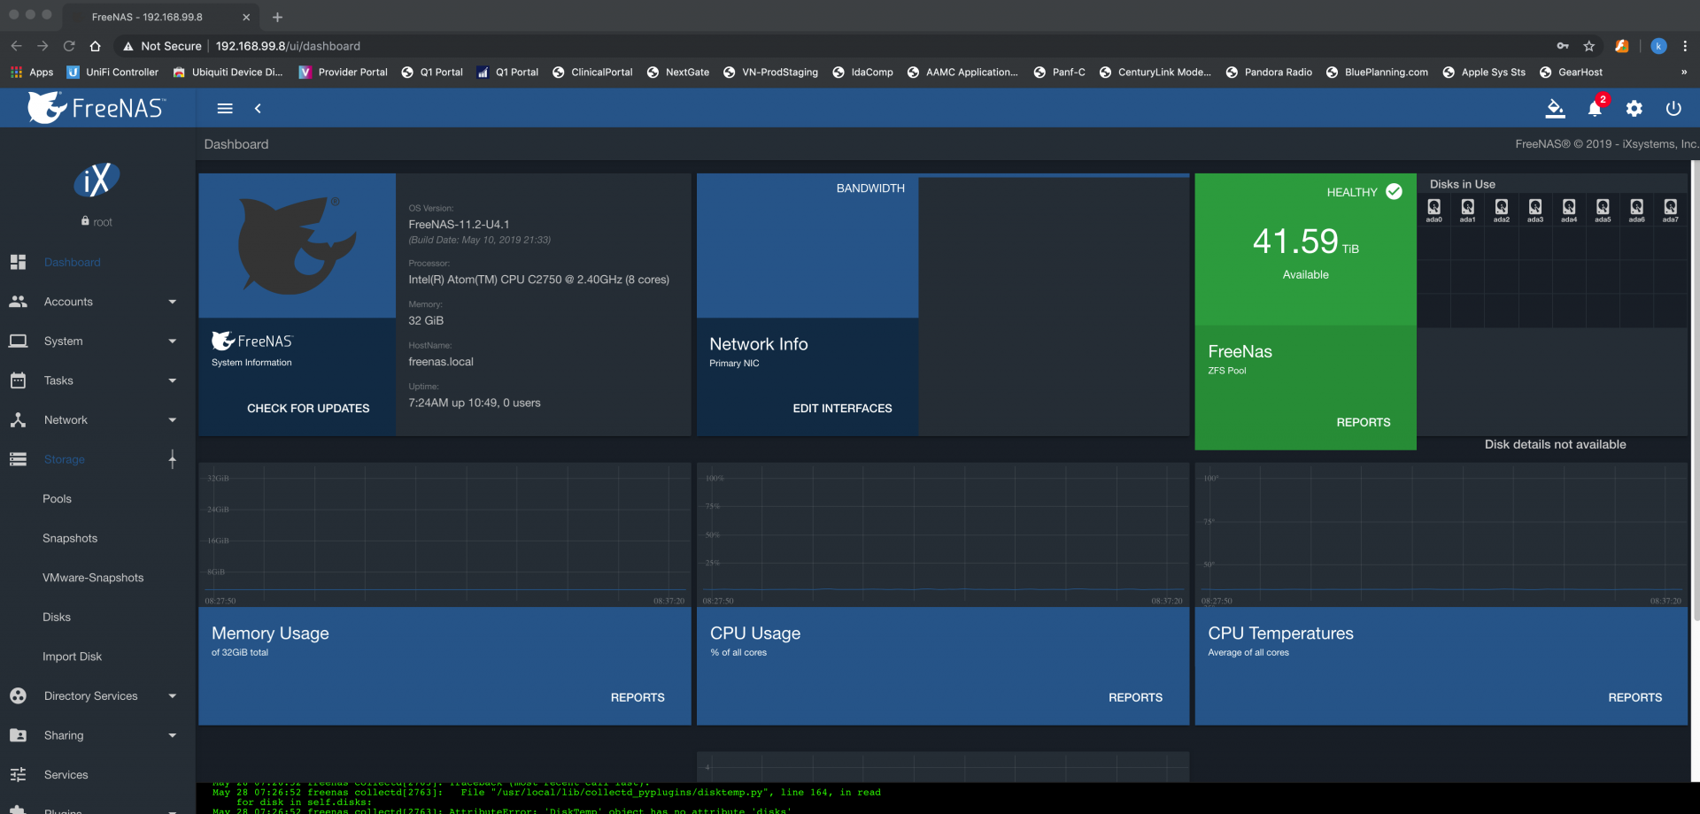Click CHECK FOR UPDATES button
This screenshot has height=814, width=1700.
(x=308, y=409)
